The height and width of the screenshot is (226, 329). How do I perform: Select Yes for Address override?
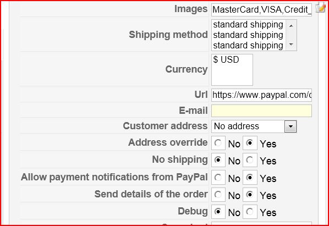point(250,143)
